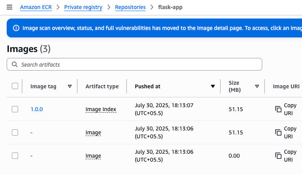Click Image artifact type in 0.00 row

coord(93,156)
